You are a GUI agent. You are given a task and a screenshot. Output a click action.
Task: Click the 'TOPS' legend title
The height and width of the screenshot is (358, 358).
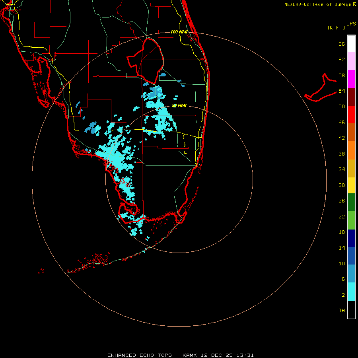350,23
